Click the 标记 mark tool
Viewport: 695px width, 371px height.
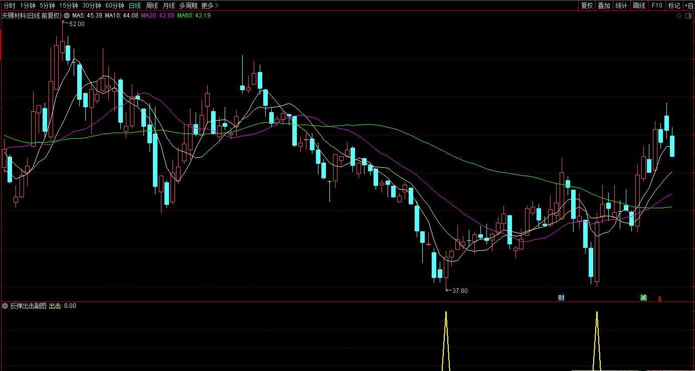click(674, 6)
